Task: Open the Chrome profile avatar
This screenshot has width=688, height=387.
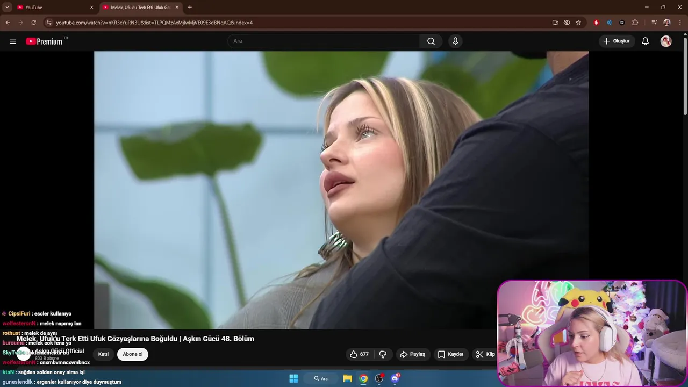Action: pyautogui.click(x=667, y=23)
